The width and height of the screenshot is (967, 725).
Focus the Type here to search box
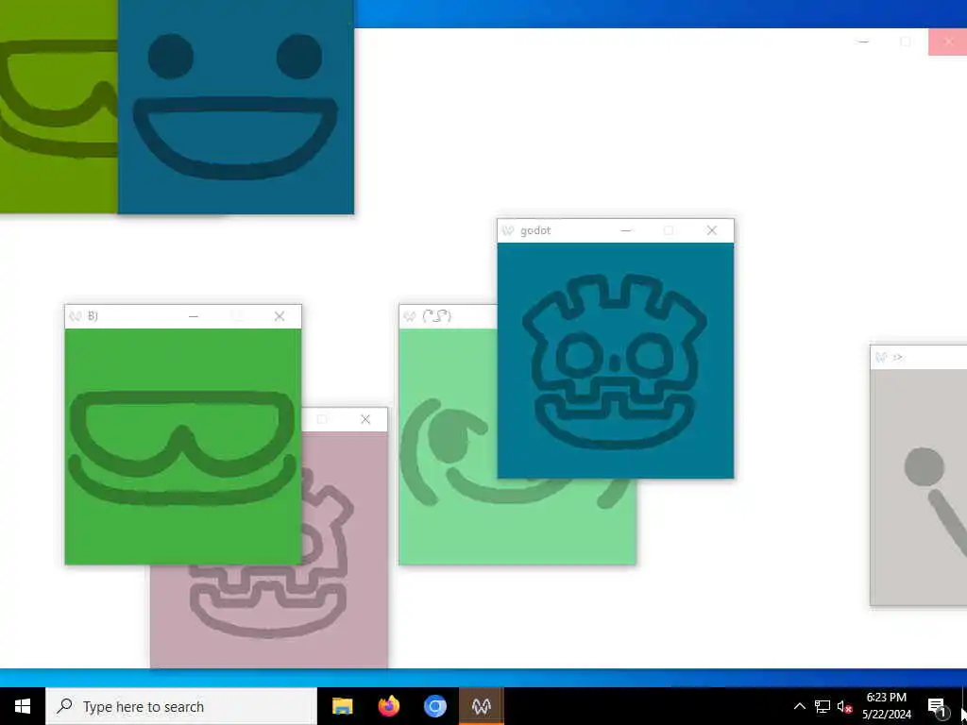tap(181, 706)
